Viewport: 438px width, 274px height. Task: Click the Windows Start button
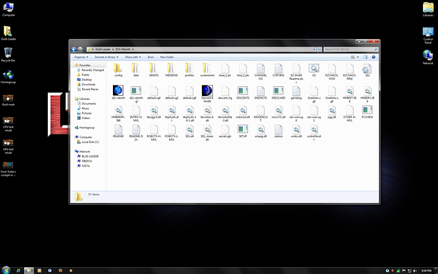point(5,270)
